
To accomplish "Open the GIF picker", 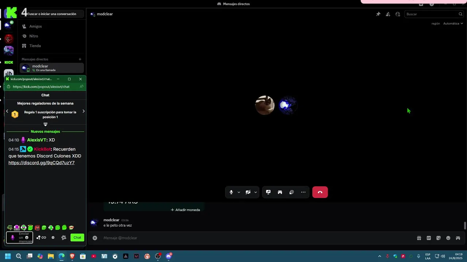I will (x=429, y=238).
